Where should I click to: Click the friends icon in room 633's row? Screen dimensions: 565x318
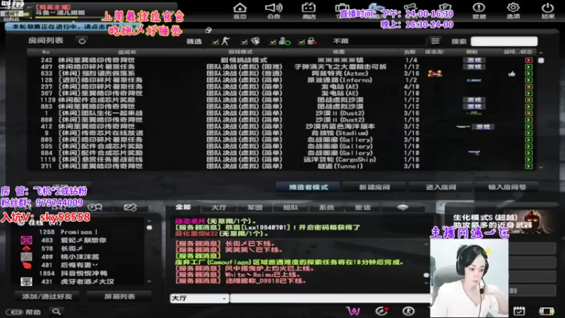click(435, 73)
